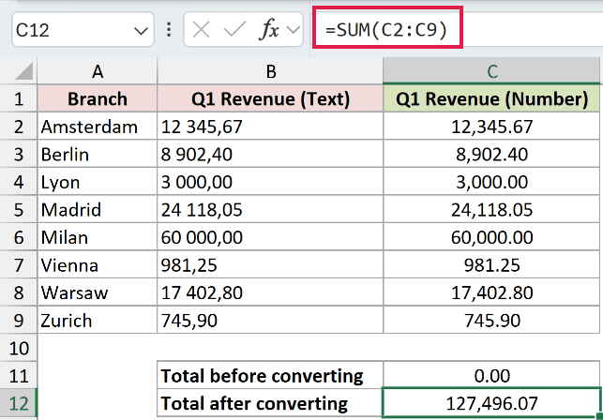Select the number cell 8,902.40
Viewport: 603px width, 420px height.
(x=491, y=155)
